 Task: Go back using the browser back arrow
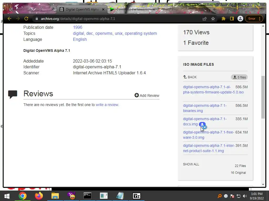[9, 19]
